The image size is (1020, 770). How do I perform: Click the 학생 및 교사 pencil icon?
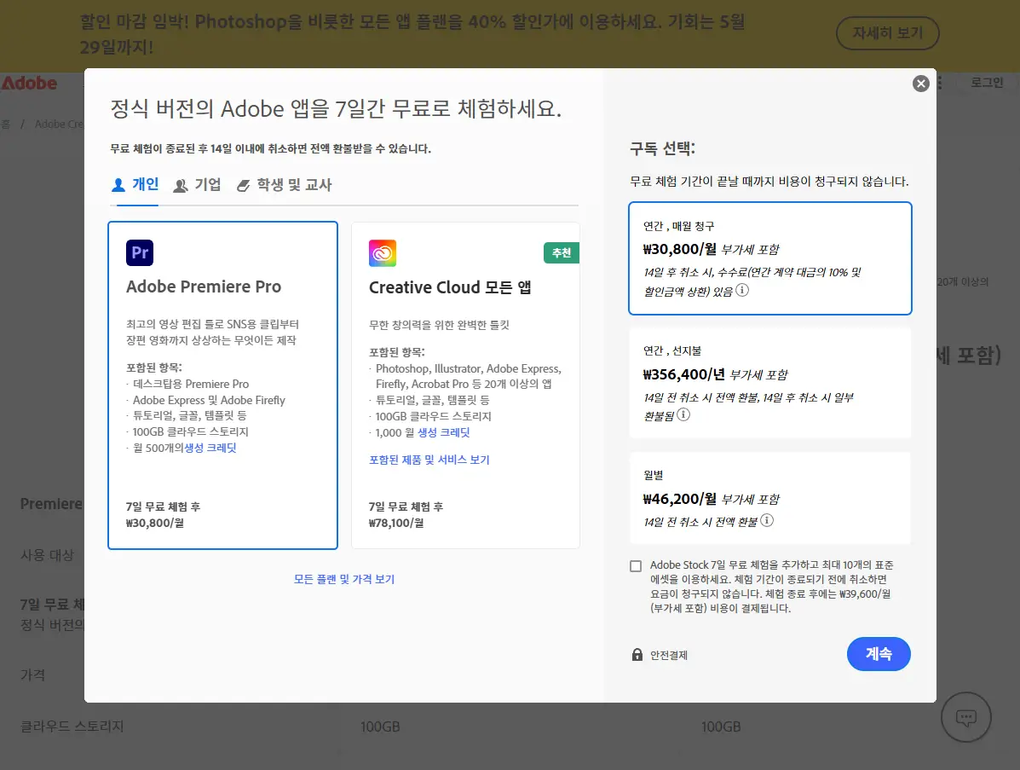click(x=244, y=186)
